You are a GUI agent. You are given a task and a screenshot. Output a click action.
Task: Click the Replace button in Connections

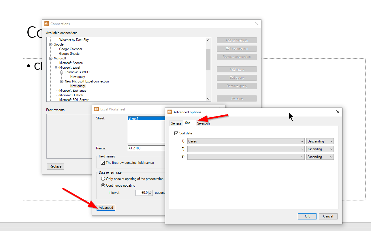55,166
